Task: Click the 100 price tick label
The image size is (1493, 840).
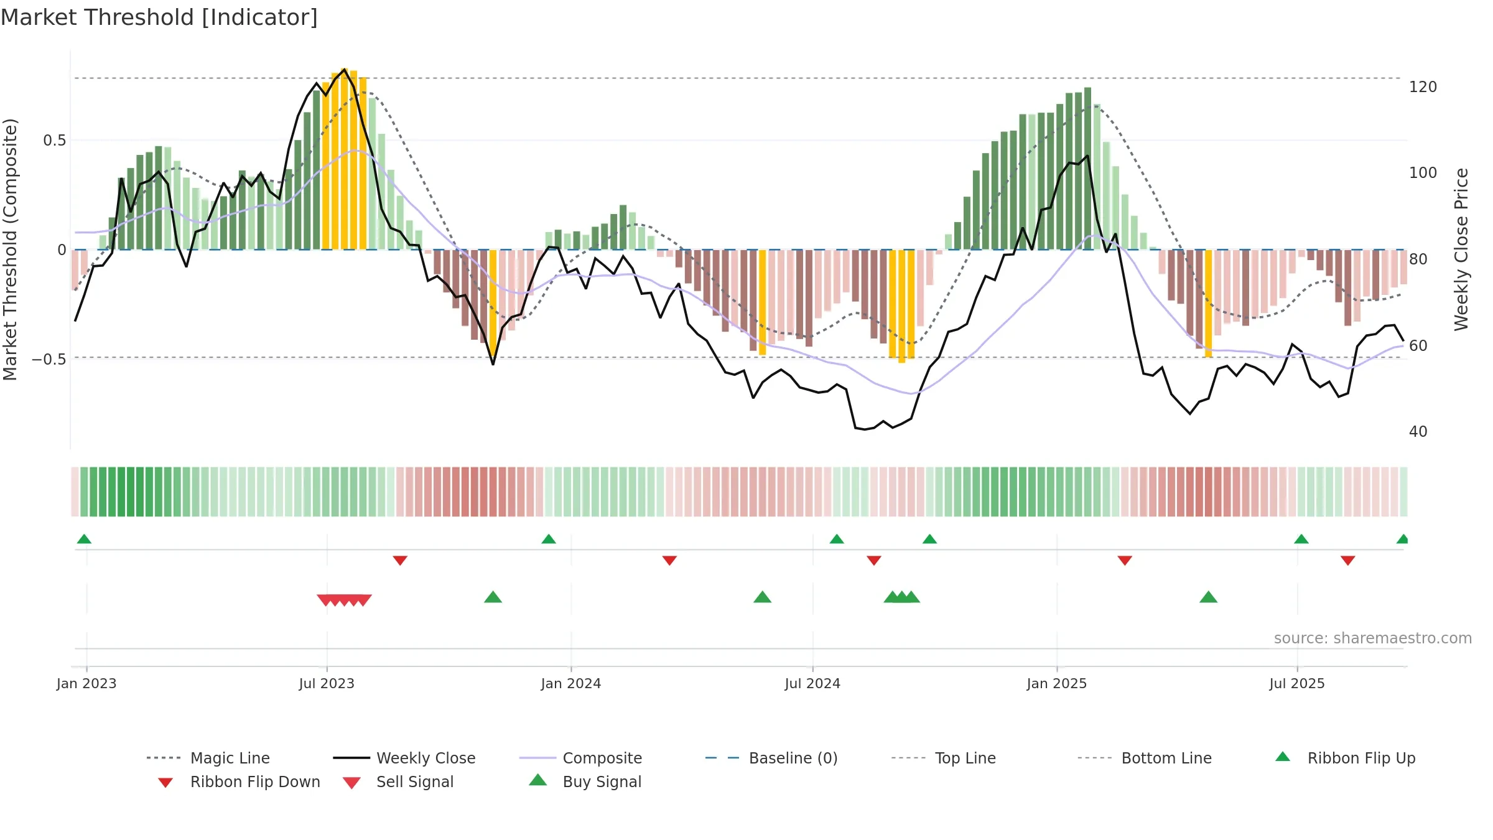Action: tap(1423, 172)
